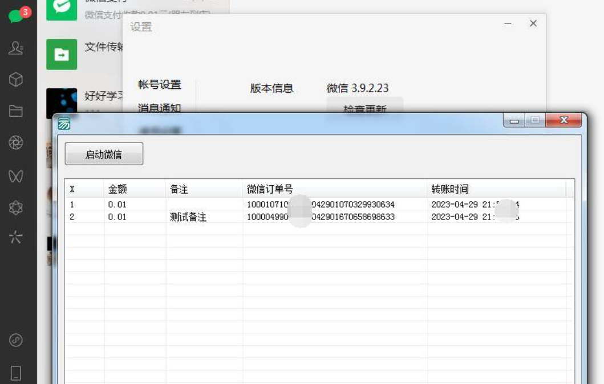Close the 设置 window
The image size is (604, 384).
(x=533, y=23)
